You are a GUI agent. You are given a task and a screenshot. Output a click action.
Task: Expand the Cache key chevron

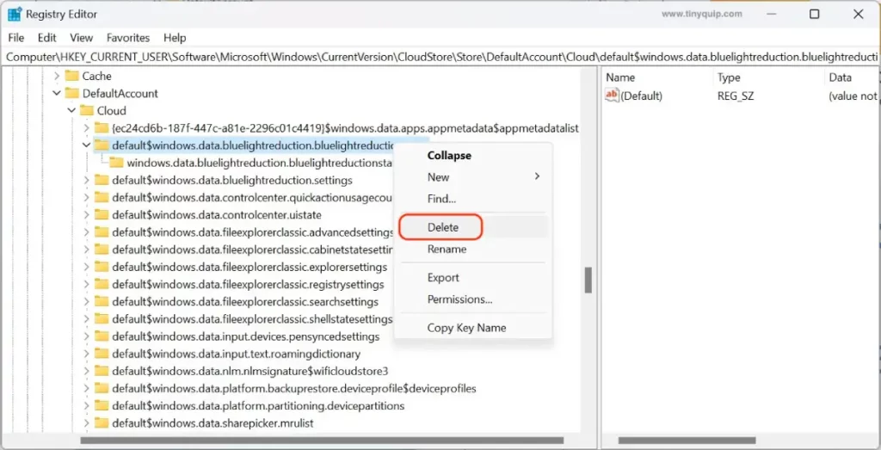pyautogui.click(x=57, y=76)
